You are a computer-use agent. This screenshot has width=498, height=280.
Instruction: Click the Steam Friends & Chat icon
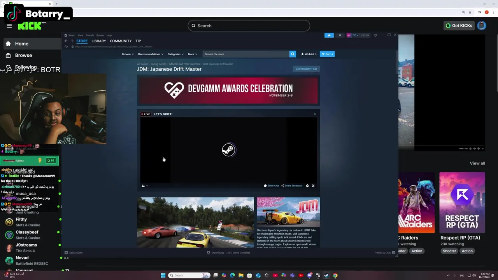point(394,253)
